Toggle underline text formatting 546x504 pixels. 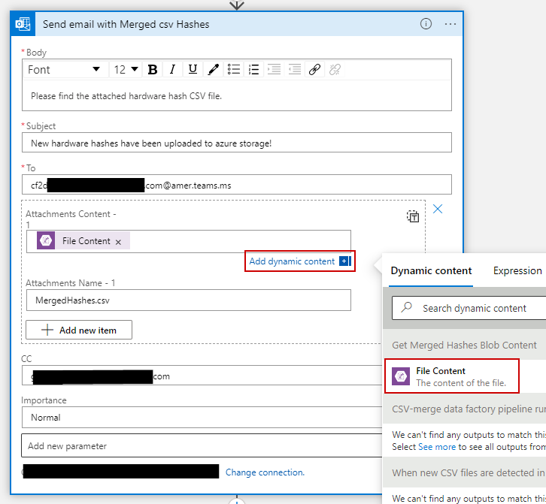(x=193, y=70)
